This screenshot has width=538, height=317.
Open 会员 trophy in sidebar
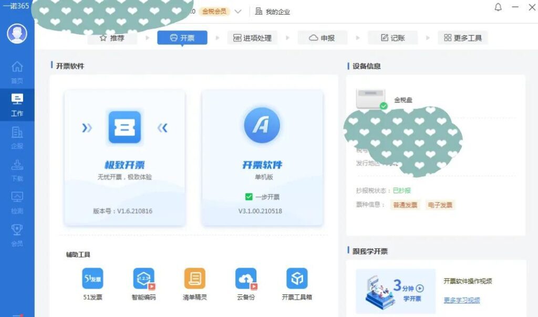pos(17,235)
